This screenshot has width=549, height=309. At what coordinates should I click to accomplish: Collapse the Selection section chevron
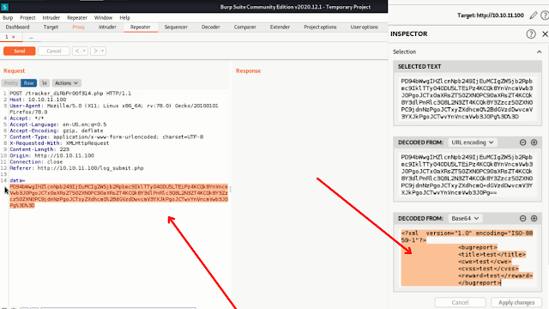pyautogui.click(x=540, y=51)
